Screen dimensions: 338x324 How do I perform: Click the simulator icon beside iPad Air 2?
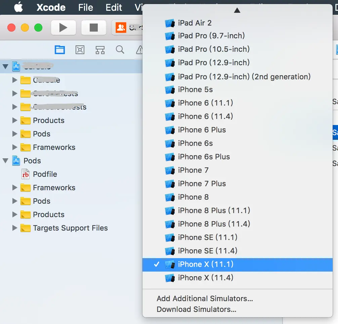[x=170, y=23]
